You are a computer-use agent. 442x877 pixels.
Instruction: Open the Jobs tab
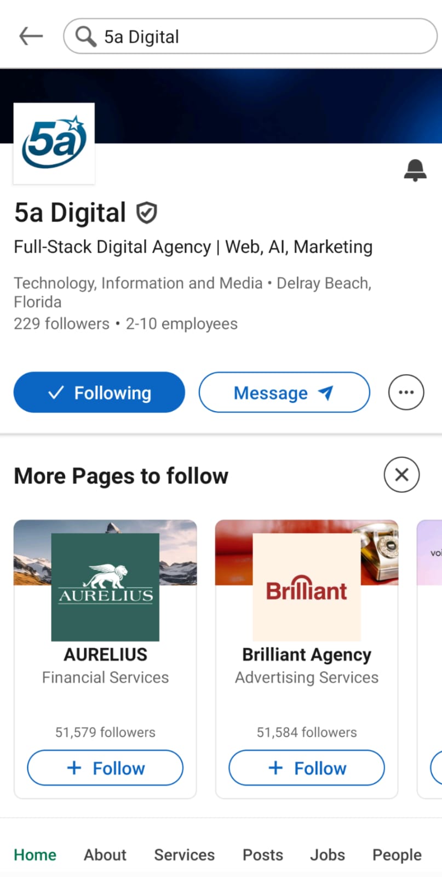click(x=328, y=855)
